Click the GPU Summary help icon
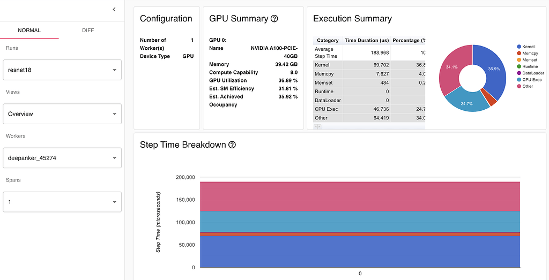Image resolution: width=549 pixels, height=280 pixels. point(274,19)
